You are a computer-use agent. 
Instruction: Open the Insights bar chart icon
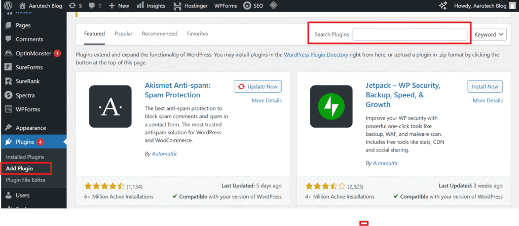click(x=140, y=5)
